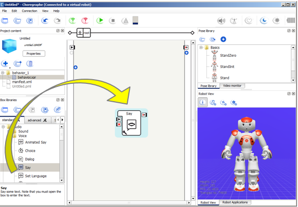Click the Properties button in Project content
Screen dimensions: 298x207
coord(34,54)
